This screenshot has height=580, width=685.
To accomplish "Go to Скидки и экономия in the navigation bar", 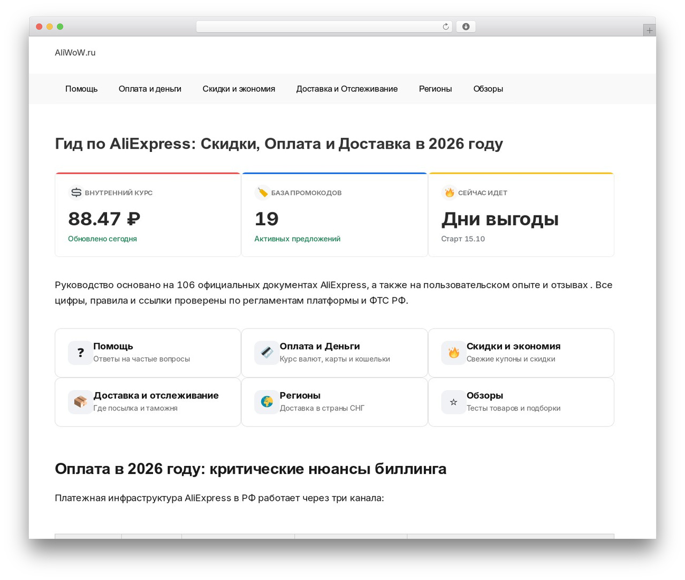I will 239,89.
